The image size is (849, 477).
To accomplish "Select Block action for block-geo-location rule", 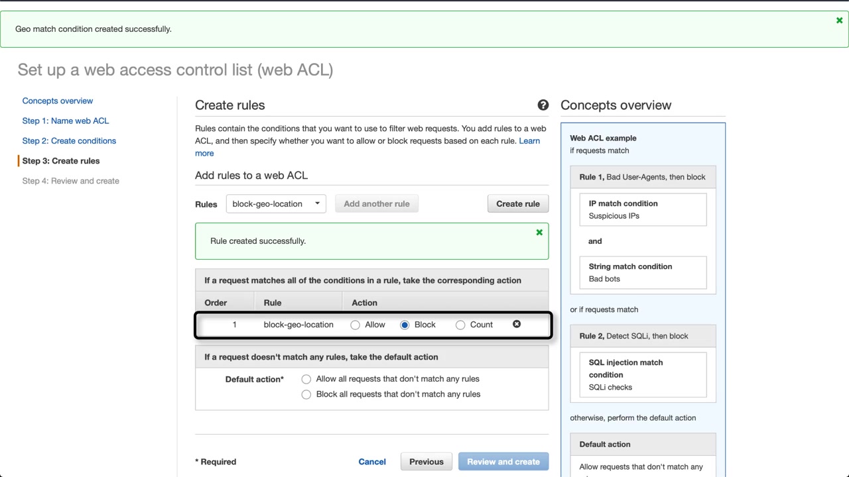I will coord(405,325).
